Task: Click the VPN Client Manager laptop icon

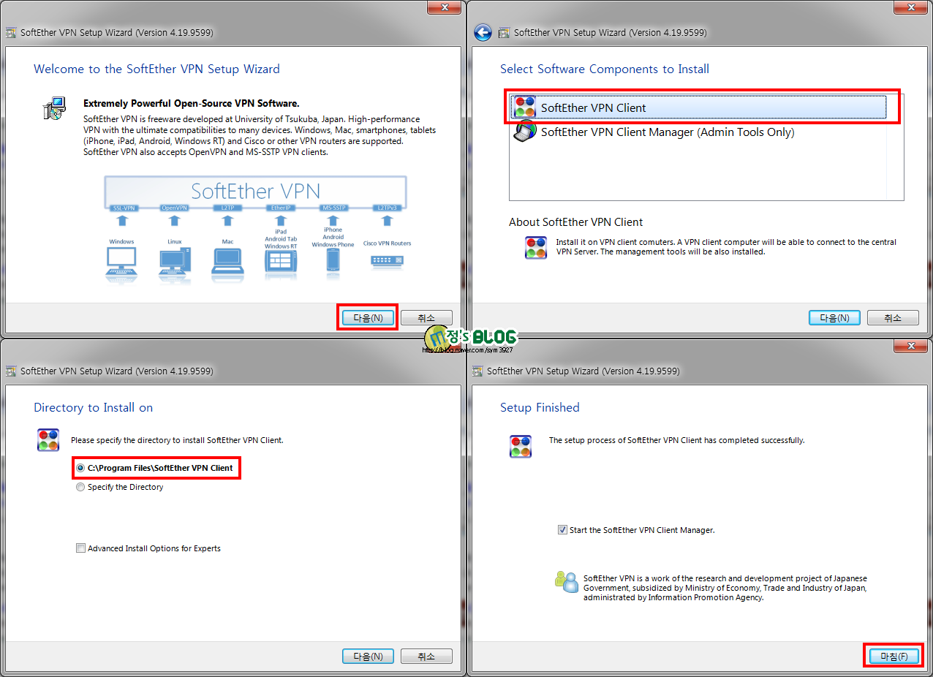Action: tap(525, 132)
